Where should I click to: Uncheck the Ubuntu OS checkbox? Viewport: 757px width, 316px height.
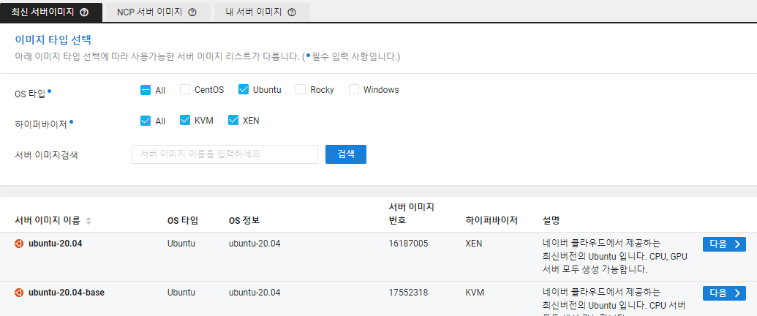pyautogui.click(x=244, y=90)
